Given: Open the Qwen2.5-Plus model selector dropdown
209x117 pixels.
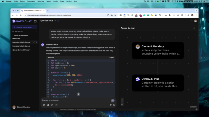Looking at the screenshot, I should pos(48,21).
